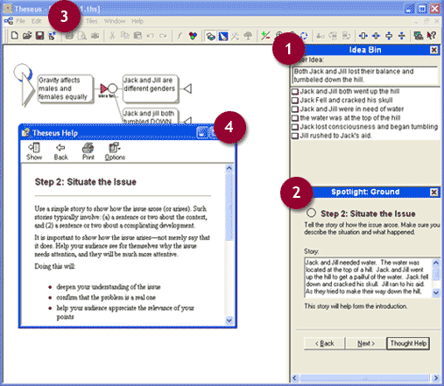Click the Open file folder icon
The height and width of the screenshot is (386, 444).
click(x=27, y=36)
